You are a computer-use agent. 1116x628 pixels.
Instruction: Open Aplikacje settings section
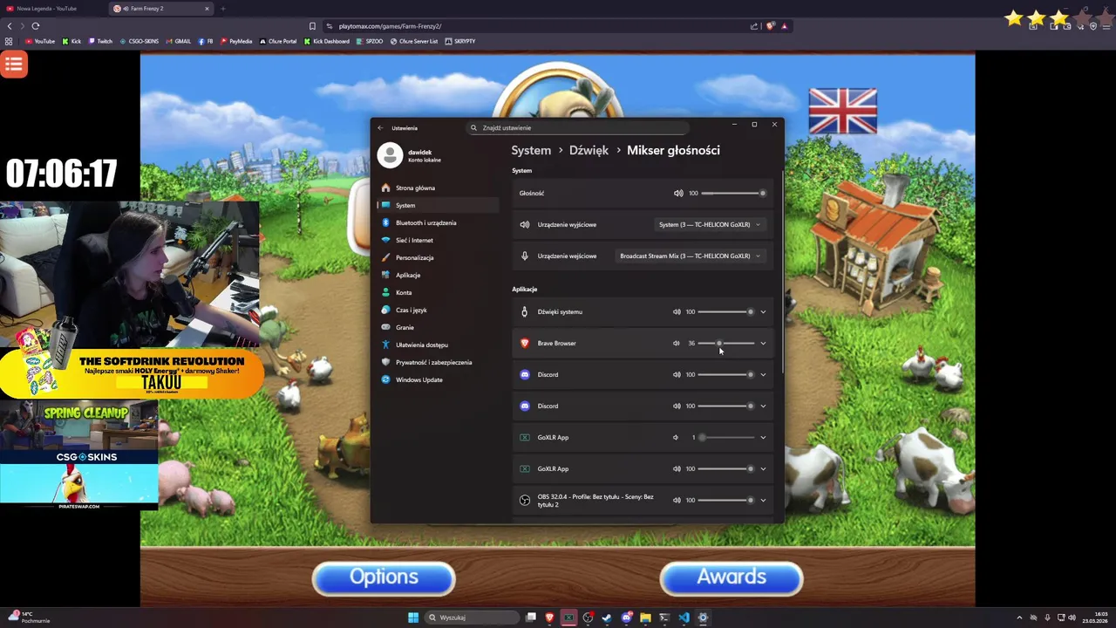tap(439, 275)
